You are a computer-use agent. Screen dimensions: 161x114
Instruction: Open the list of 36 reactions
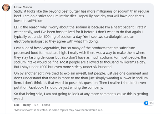pyautogui.click(x=151, y=103)
